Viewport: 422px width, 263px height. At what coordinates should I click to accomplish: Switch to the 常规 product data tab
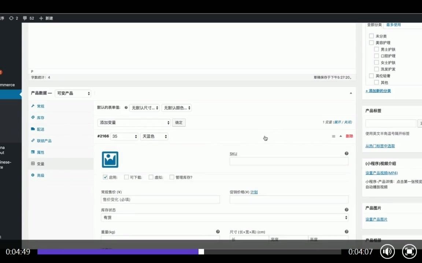pos(40,106)
